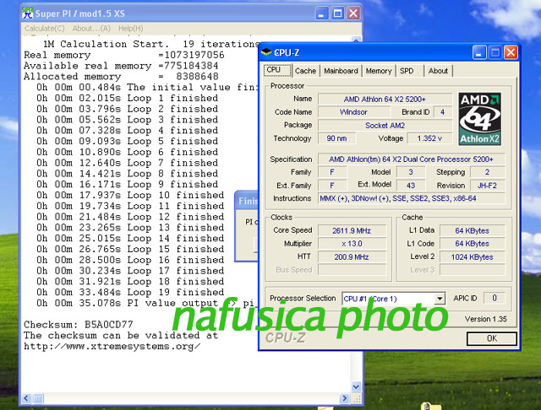
Task: Click the Stepping value '2'
Action: [487, 172]
